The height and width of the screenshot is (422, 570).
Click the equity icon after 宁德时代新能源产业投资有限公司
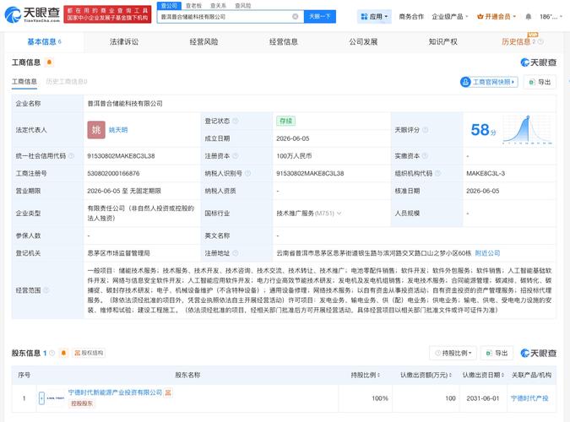pos(168,392)
